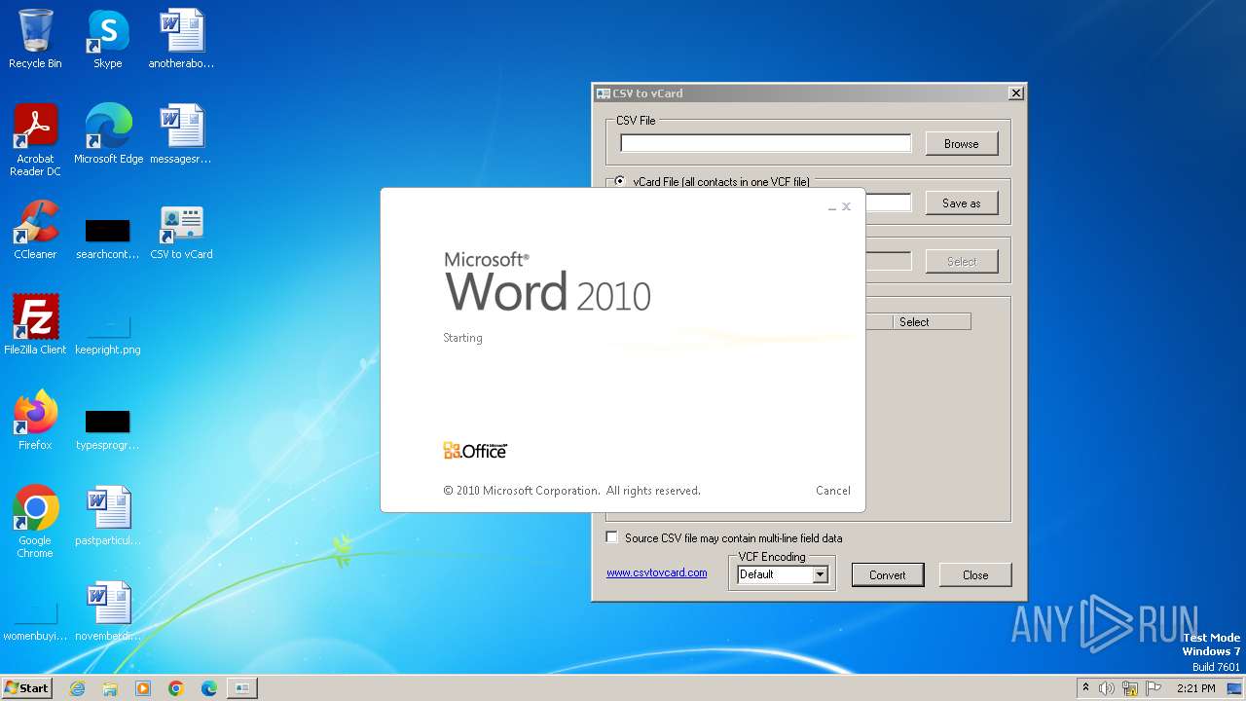Click into the CSV File path field

tap(766, 143)
